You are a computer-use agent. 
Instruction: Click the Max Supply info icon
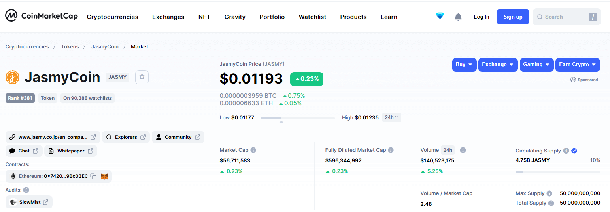click(549, 193)
